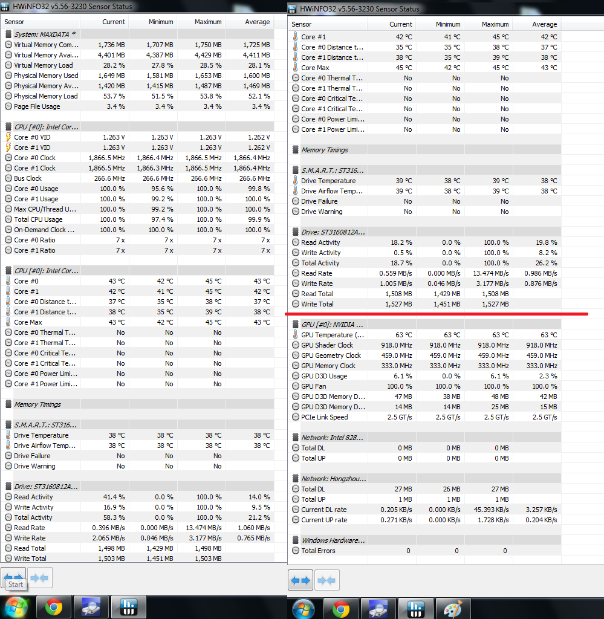This screenshot has width=604, height=619.
Task: Select Drive: ST3160812A… group in right window
Action: 425,232
